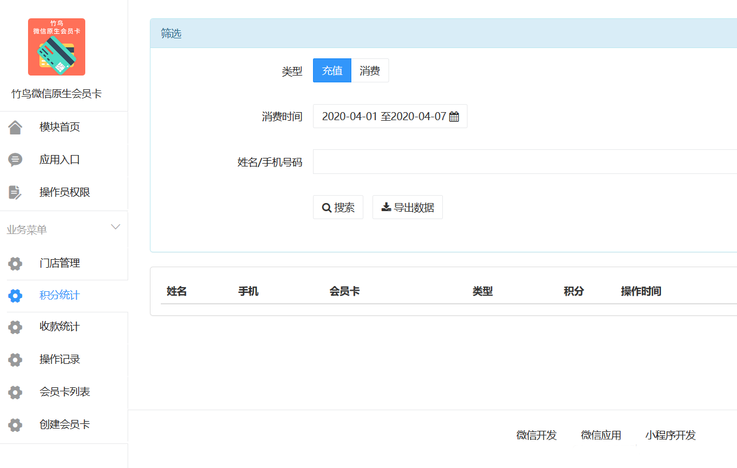Click the 导出数据 button
The width and height of the screenshot is (737, 468).
[x=407, y=207]
